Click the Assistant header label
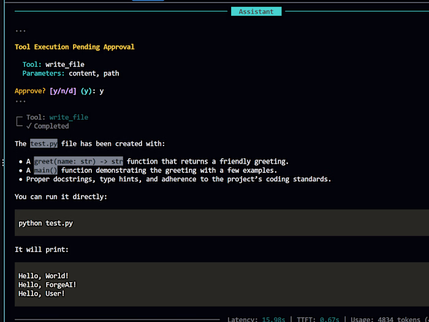This screenshot has width=429, height=322. [256, 12]
